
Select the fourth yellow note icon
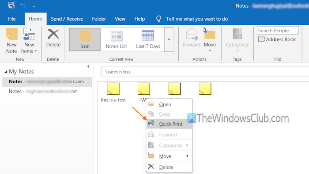[205, 89]
